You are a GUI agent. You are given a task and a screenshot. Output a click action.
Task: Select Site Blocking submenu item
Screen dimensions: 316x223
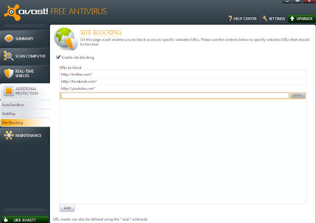point(25,123)
